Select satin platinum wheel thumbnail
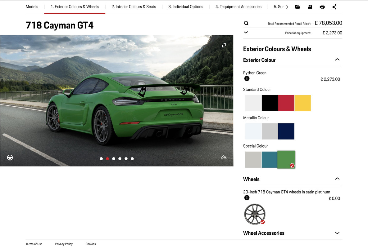368x248 pixels. pos(255,214)
